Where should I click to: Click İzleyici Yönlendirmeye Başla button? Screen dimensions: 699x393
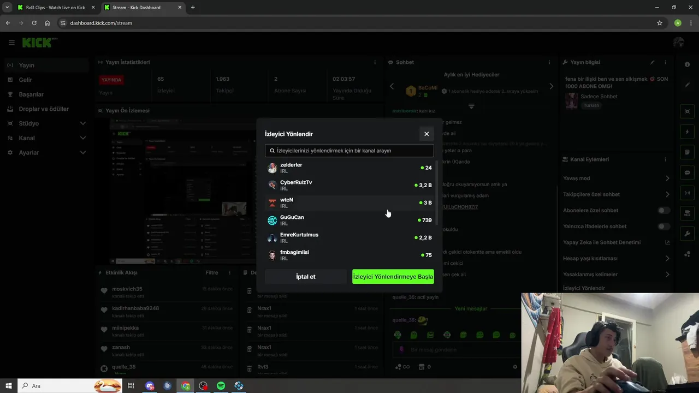point(393,277)
